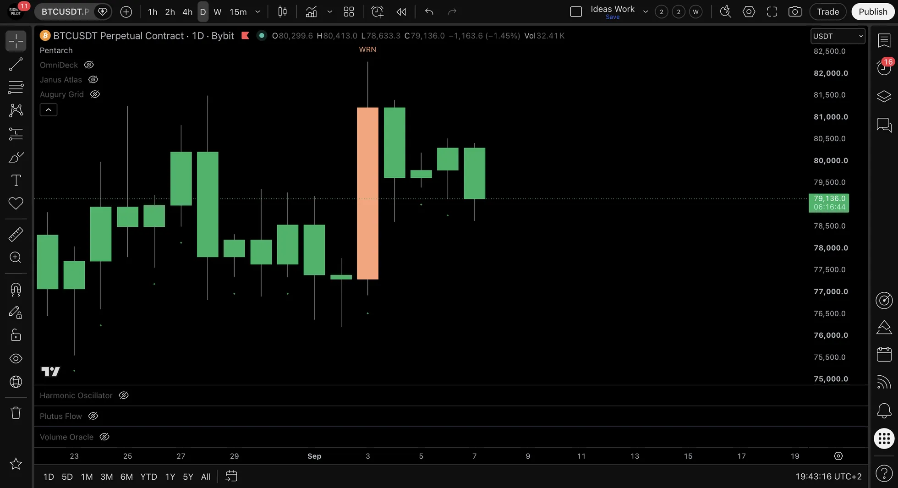Start bar replay mode
Viewport: 898px width, 488px height.
click(x=401, y=12)
